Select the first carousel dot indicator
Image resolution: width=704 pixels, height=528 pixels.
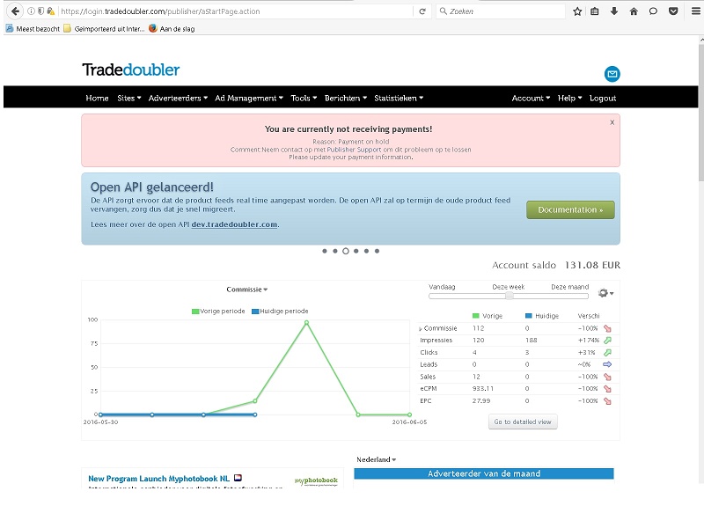pos(325,251)
